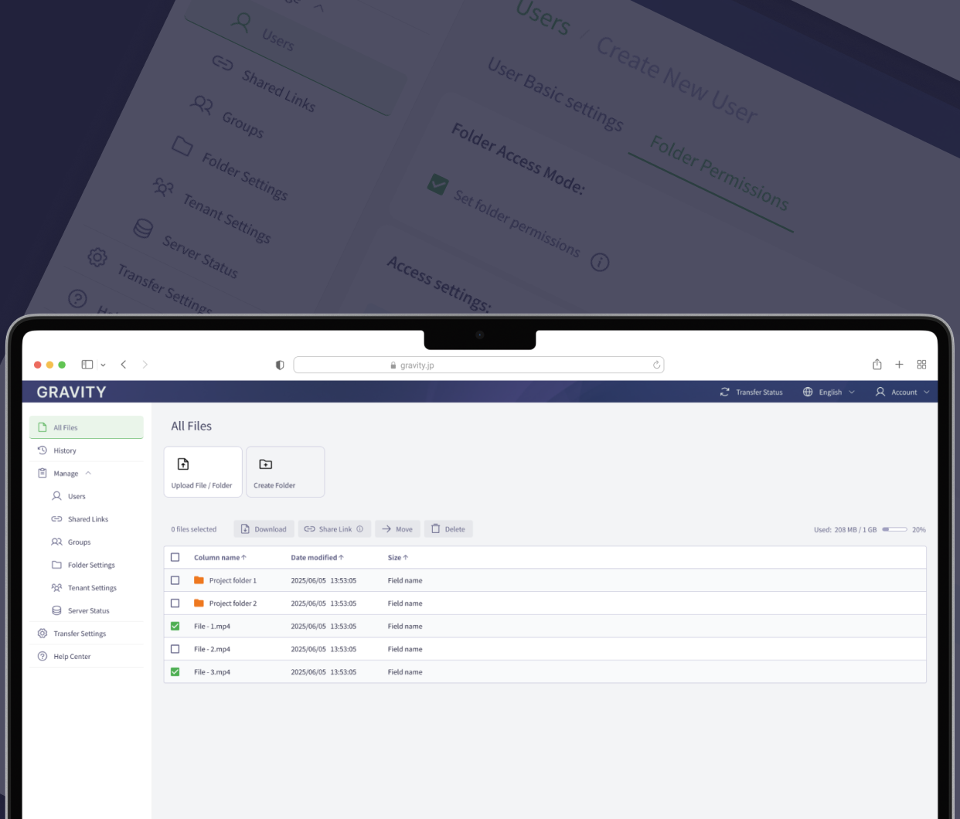Click the Users person icon in sidebar
This screenshot has width=960, height=819.
click(56, 496)
